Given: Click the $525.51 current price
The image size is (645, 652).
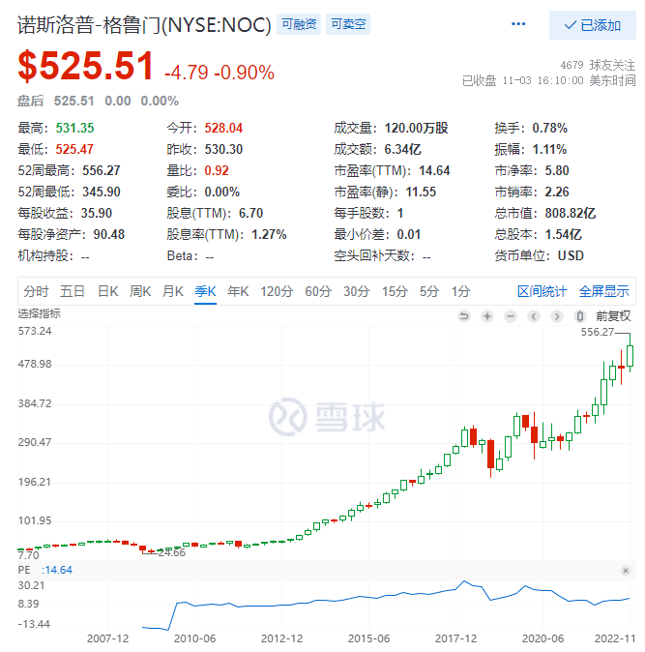Looking at the screenshot, I should (x=86, y=66).
